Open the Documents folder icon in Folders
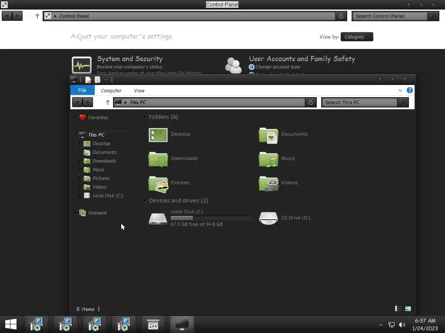 click(269, 135)
